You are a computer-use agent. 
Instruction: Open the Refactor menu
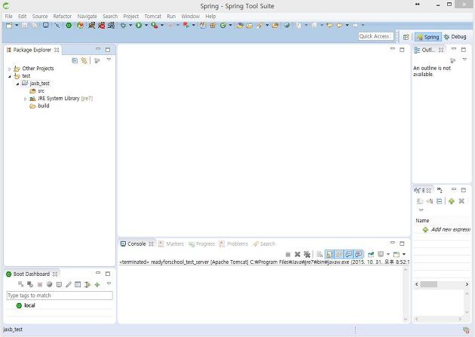63,17
